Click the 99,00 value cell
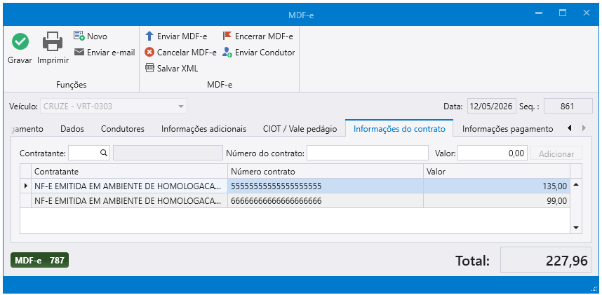This screenshot has width=602, height=295. (x=497, y=200)
